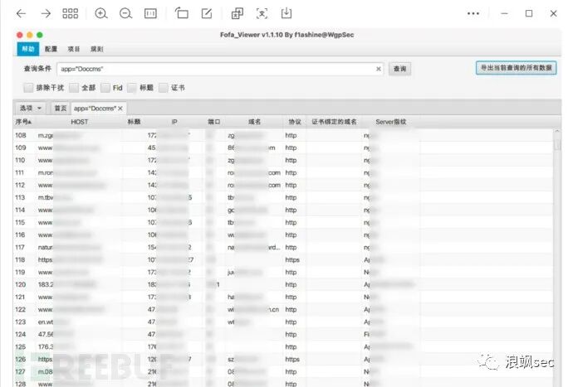Click the yellow minimize dot of Fofa_Viewer
573x387 pixels.
click(x=30, y=35)
